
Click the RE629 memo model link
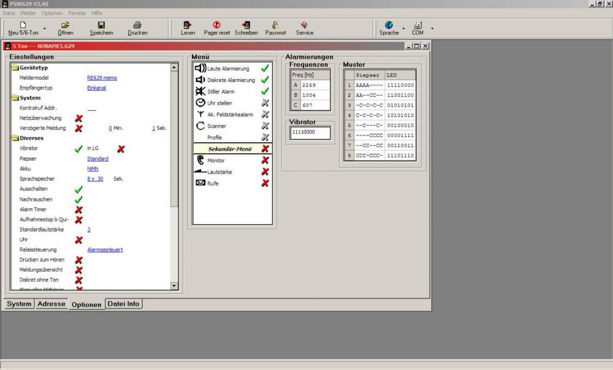point(102,78)
